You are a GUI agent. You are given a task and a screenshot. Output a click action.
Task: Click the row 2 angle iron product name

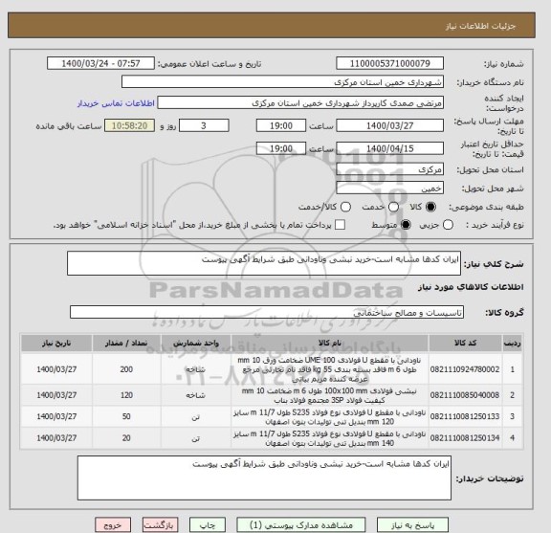click(330, 395)
